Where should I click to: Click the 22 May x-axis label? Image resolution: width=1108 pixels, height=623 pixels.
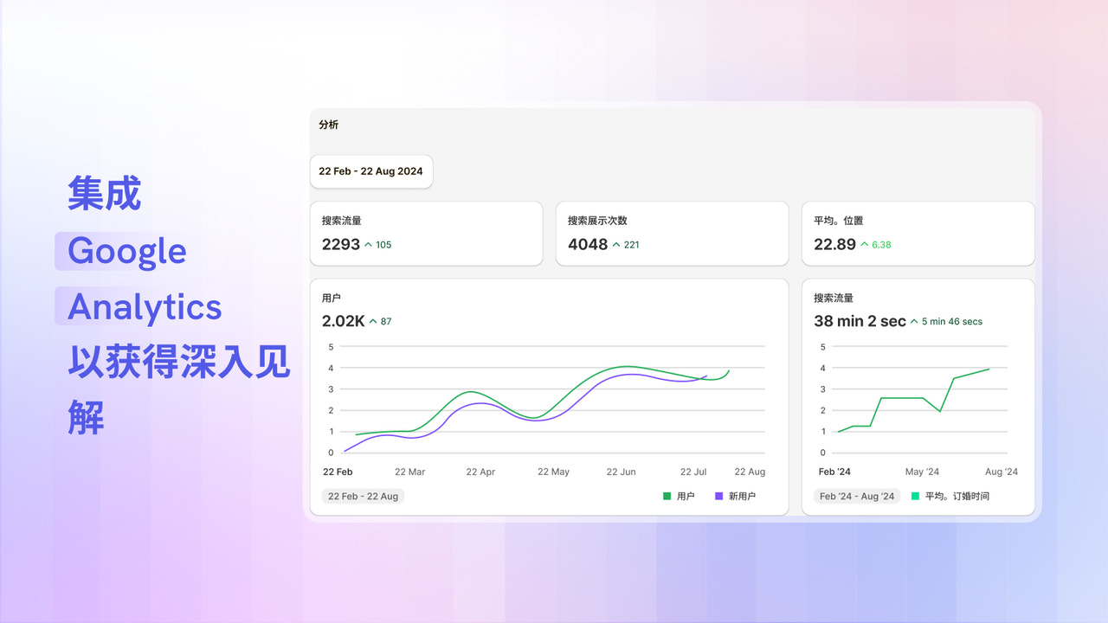[553, 472]
